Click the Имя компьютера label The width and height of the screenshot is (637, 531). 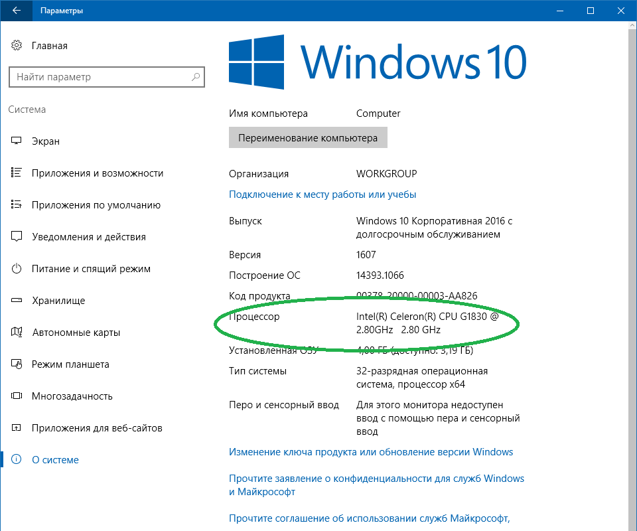(x=268, y=114)
